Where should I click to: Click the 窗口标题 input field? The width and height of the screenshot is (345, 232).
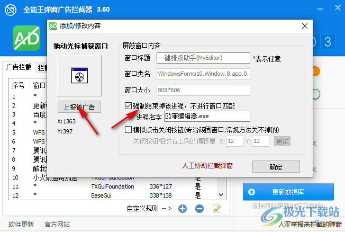click(x=203, y=58)
